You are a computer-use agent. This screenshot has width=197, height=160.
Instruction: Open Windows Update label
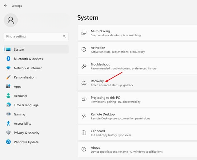[26, 142]
